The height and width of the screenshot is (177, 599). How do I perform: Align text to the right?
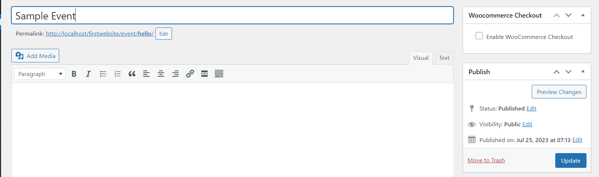(x=175, y=74)
